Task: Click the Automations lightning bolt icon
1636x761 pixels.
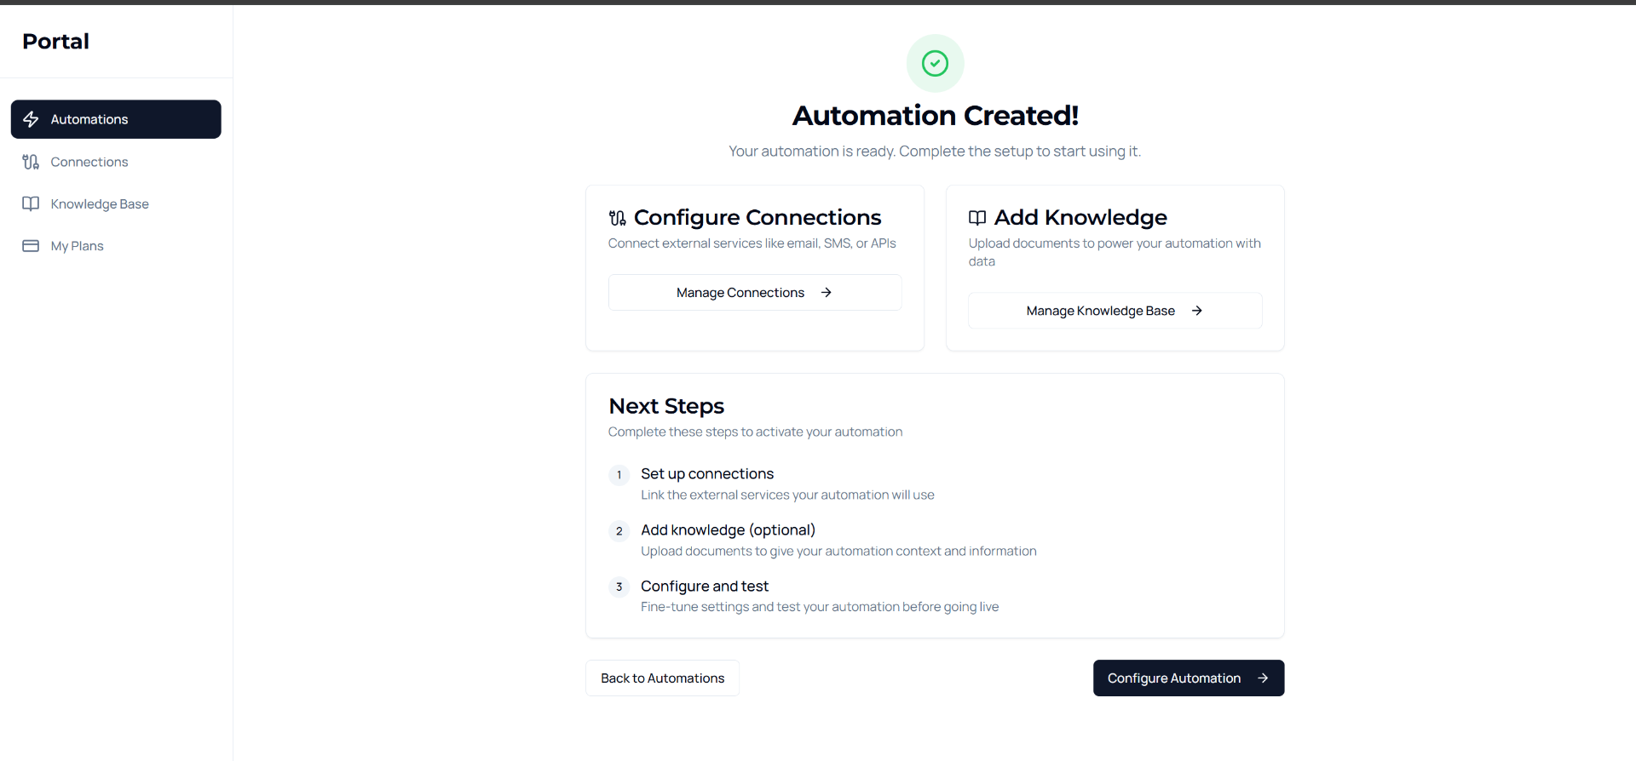Action: click(31, 119)
